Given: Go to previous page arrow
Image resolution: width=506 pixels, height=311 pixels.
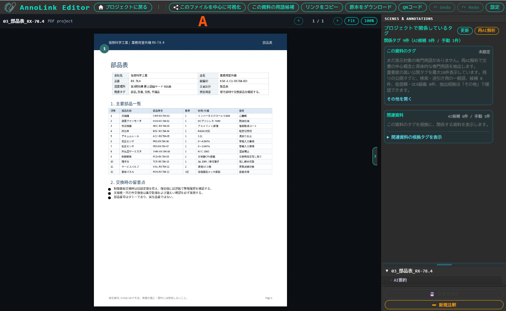Looking at the screenshot, I should pos(299,21).
